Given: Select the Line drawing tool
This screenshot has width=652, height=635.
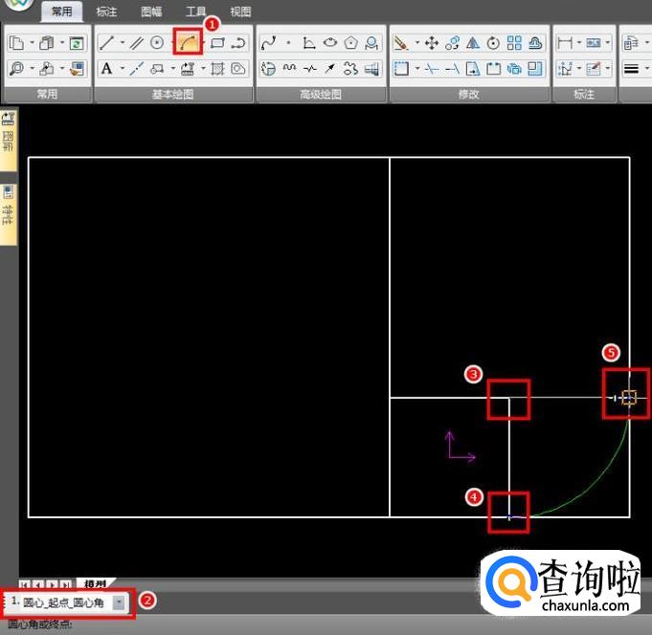Looking at the screenshot, I should pos(106,43).
